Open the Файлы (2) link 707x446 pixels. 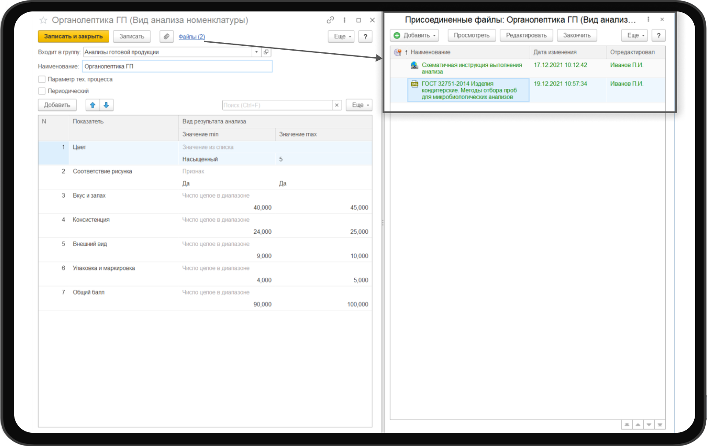pyautogui.click(x=191, y=37)
